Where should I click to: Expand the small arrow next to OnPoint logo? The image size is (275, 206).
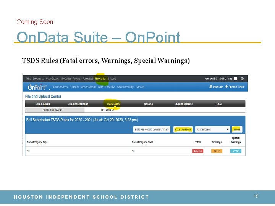[x=49, y=89]
